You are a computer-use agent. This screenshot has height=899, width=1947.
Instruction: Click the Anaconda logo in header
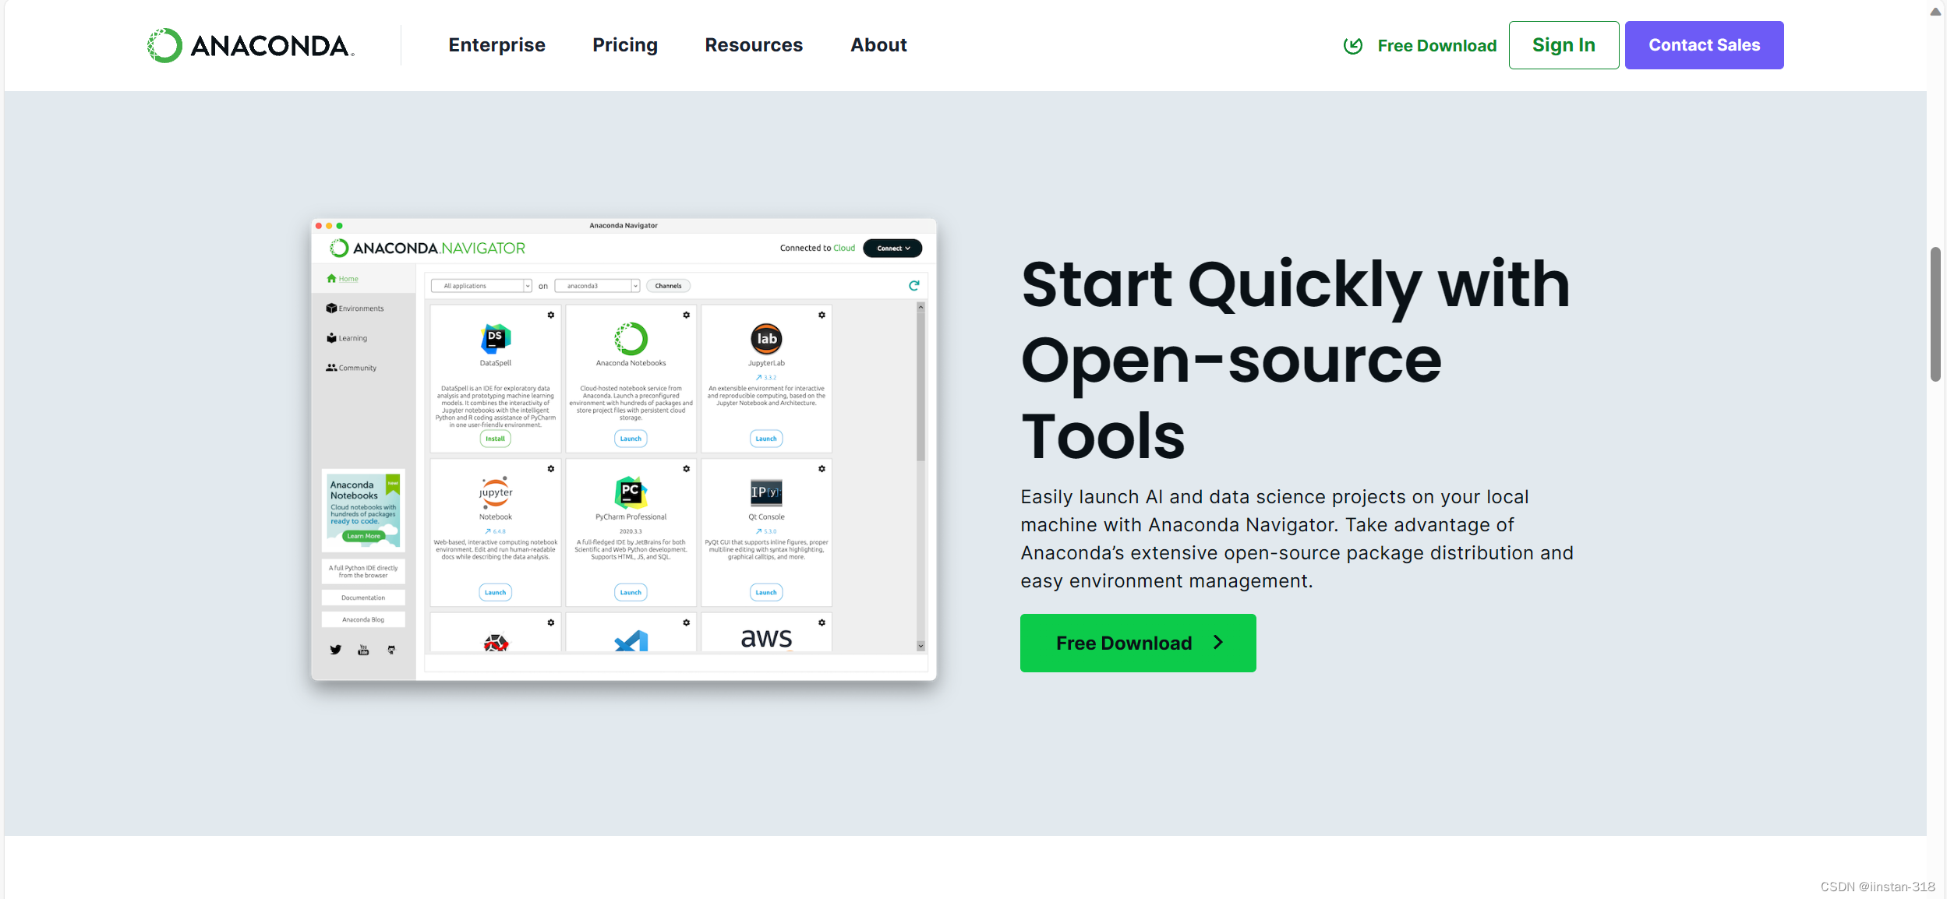click(x=250, y=45)
